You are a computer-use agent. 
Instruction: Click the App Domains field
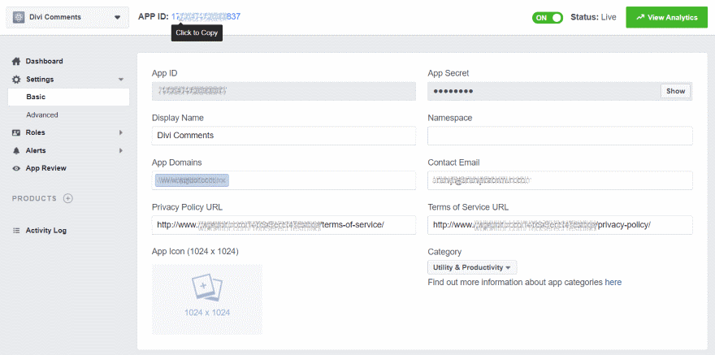284,180
